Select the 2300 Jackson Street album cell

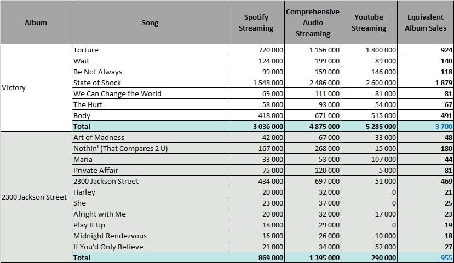(x=36, y=197)
